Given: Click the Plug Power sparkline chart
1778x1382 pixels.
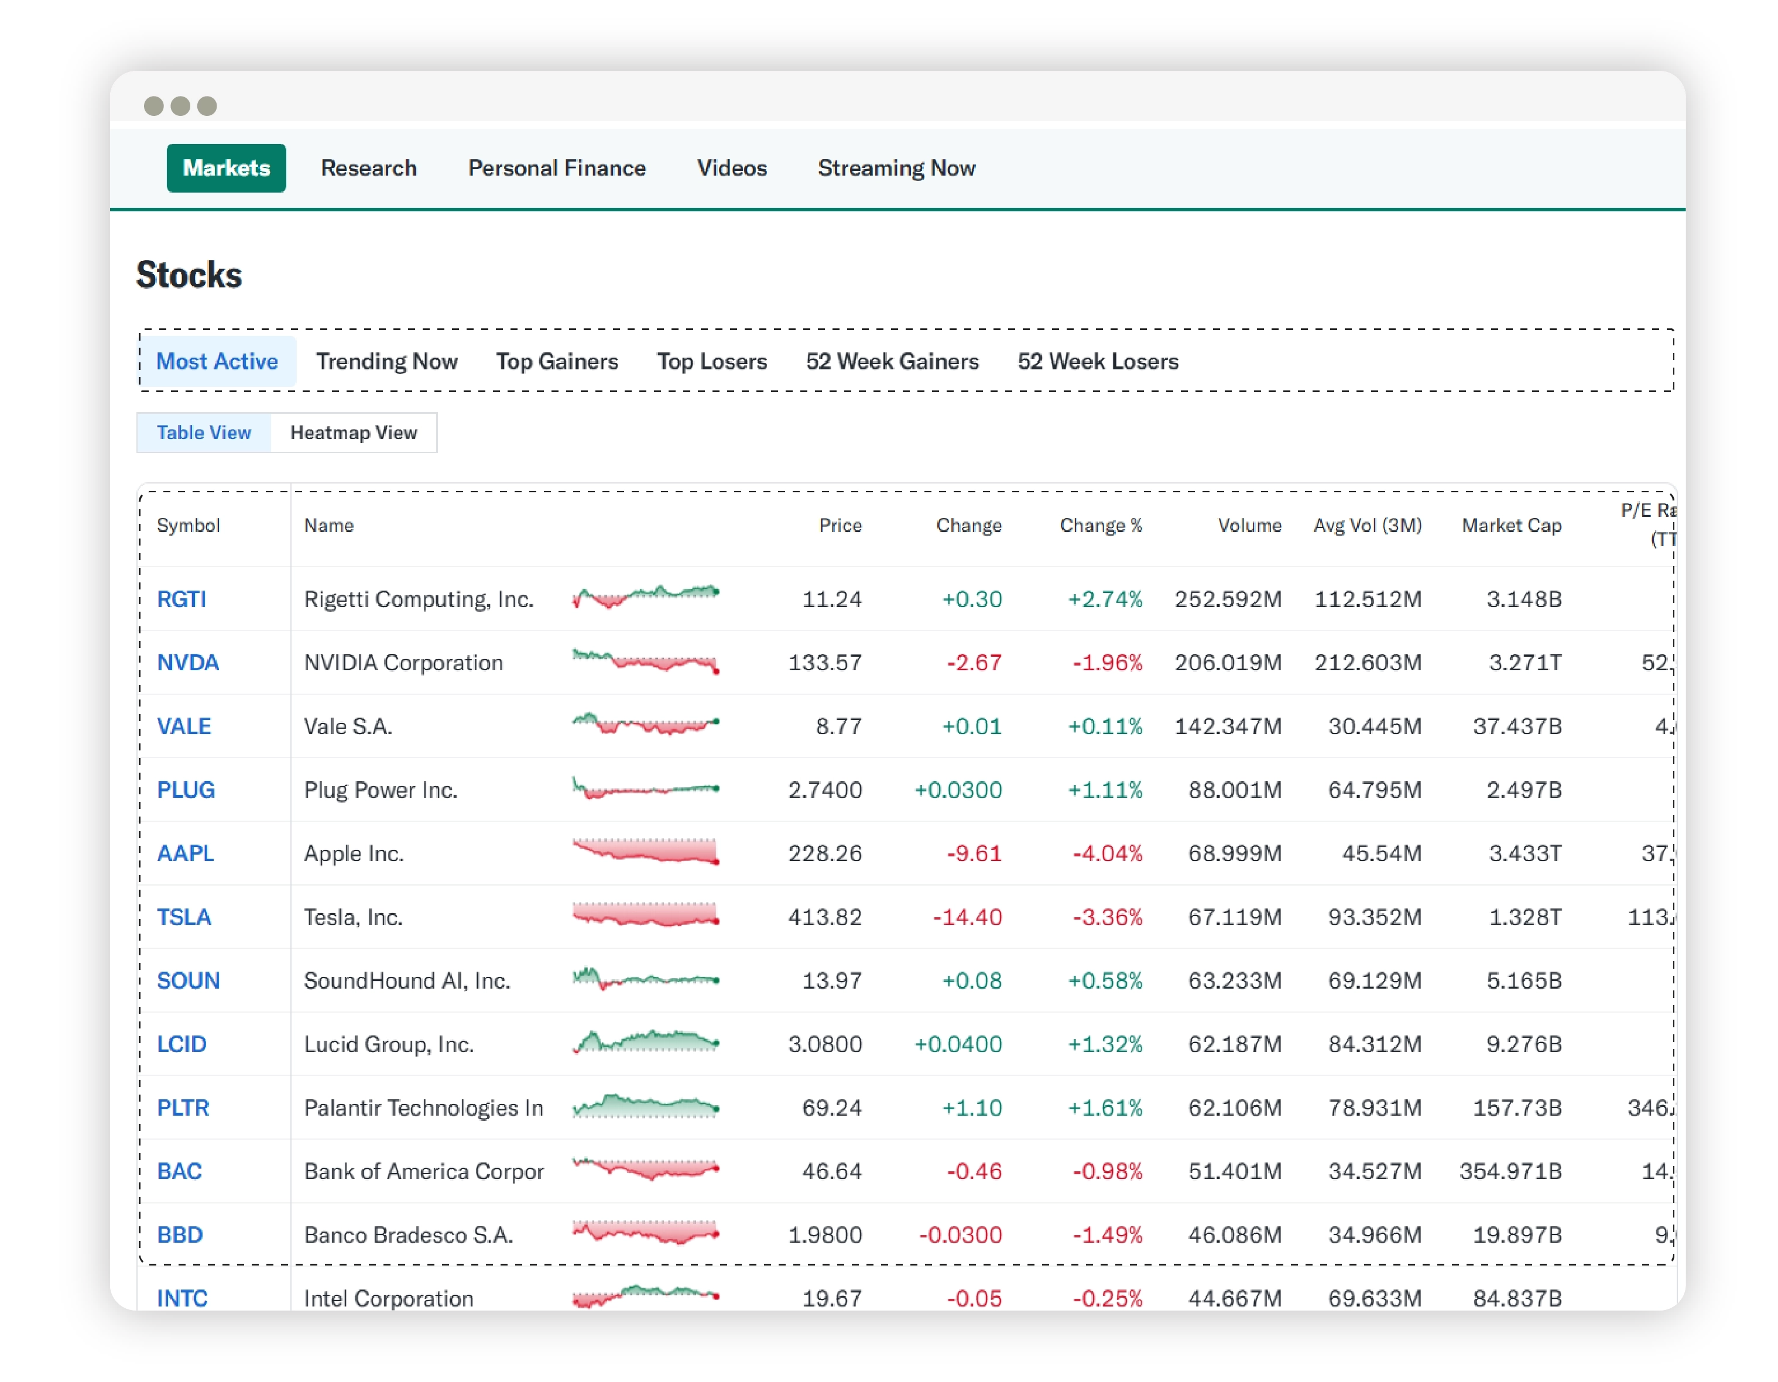Looking at the screenshot, I should 646,788.
